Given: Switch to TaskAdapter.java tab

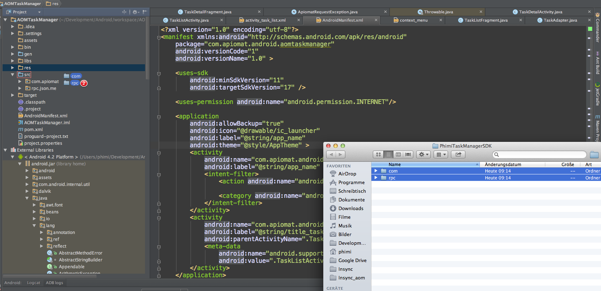Looking at the screenshot, I should click(x=557, y=20).
